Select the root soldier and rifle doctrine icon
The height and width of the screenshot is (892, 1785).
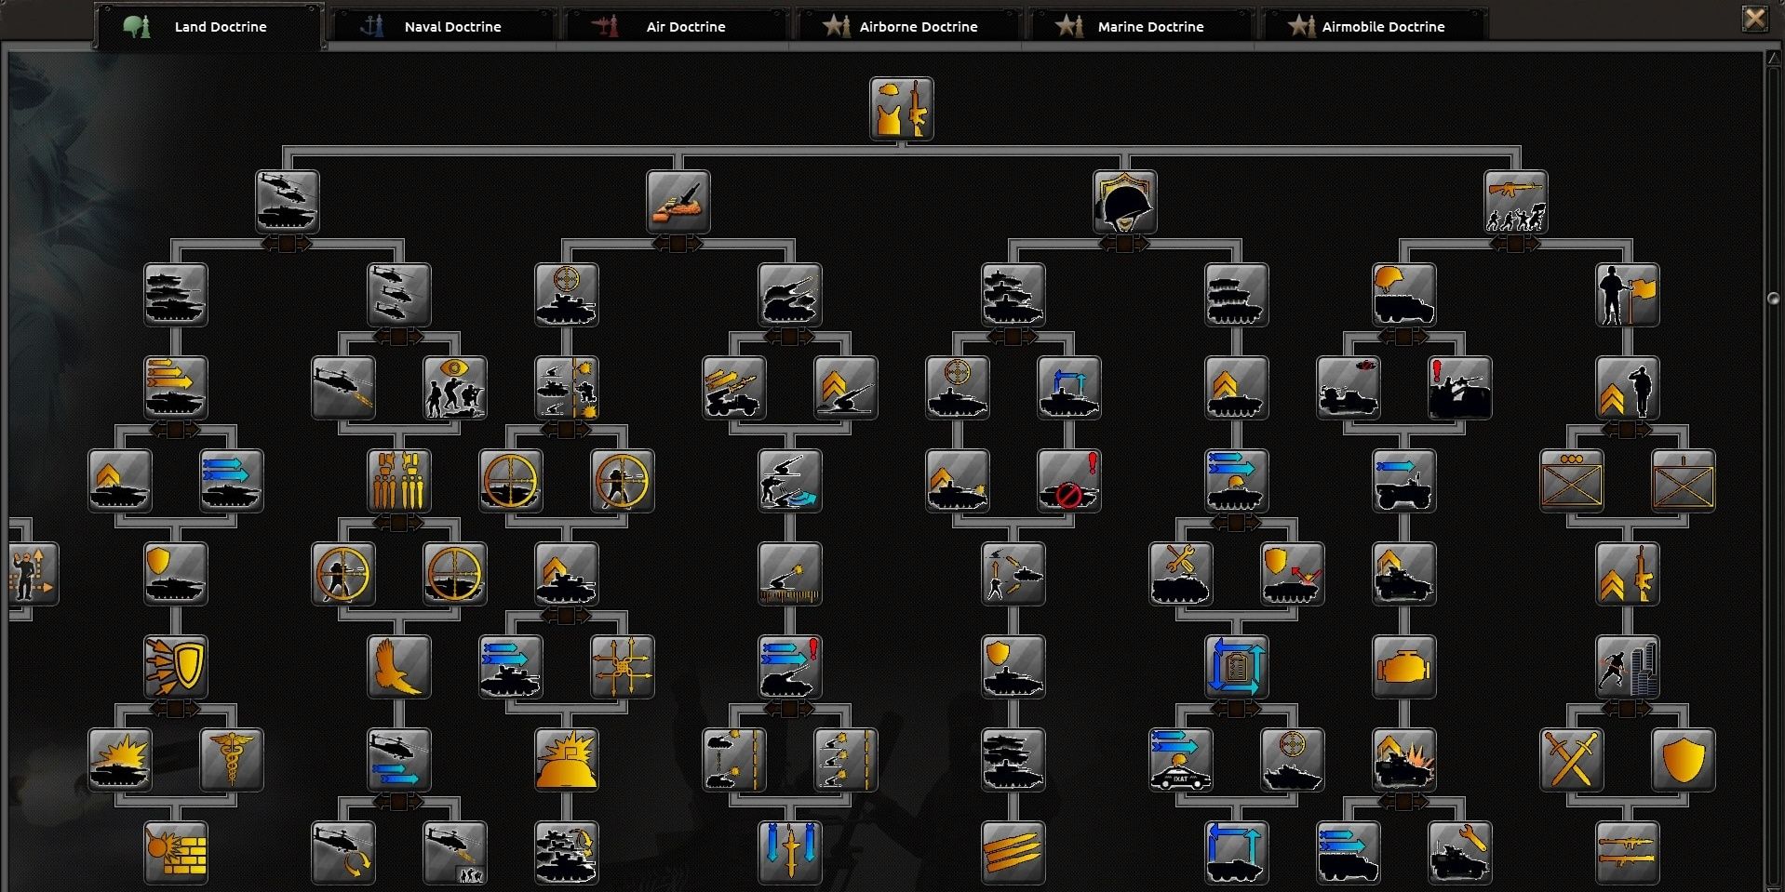(x=901, y=109)
